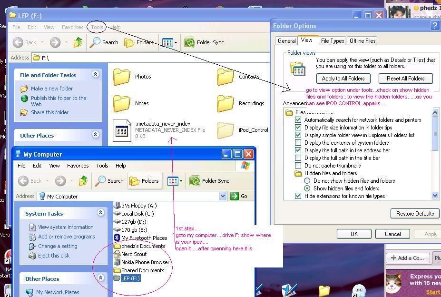This screenshot has height=297, width=441.
Task: Expand the address bar dropdown in My Computer
Action: (x=223, y=196)
